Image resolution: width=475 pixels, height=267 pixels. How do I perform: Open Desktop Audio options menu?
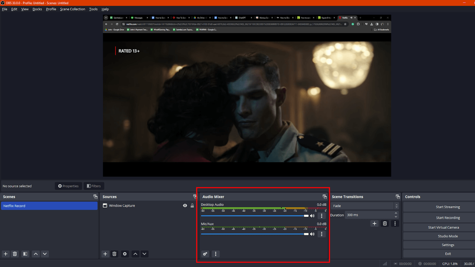pyautogui.click(x=322, y=216)
